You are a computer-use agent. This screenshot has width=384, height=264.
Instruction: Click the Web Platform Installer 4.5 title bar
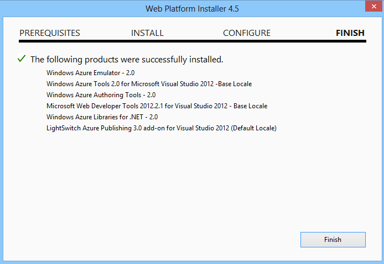(192, 8)
